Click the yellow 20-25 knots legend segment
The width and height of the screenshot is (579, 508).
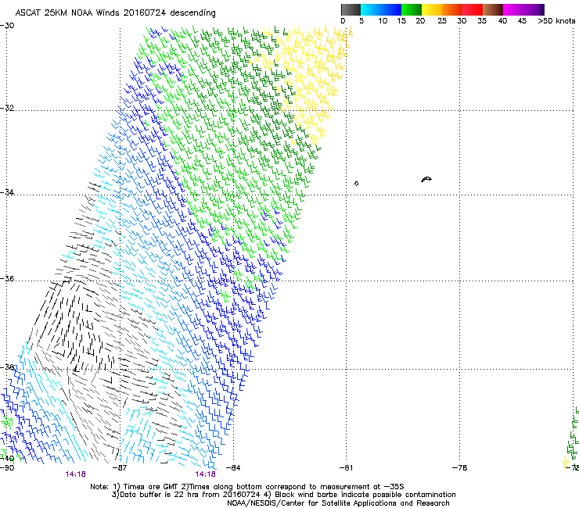[x=432, y=9]
